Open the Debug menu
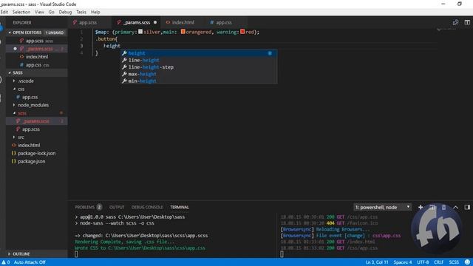This screenshot has width=473, height=266. (65, 12)
